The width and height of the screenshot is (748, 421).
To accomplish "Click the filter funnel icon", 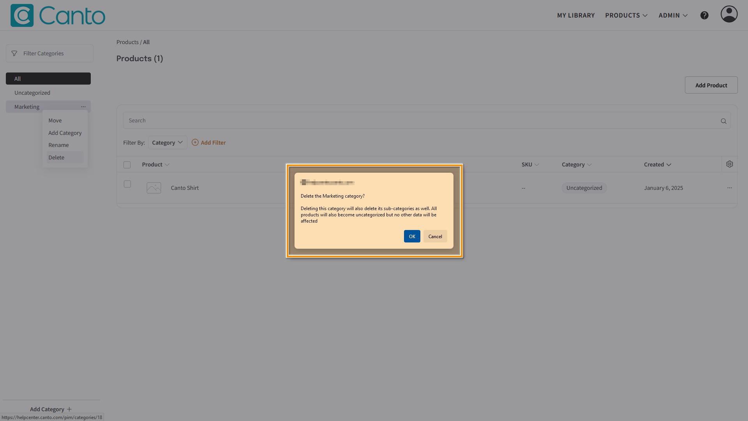I will (14, 53).
